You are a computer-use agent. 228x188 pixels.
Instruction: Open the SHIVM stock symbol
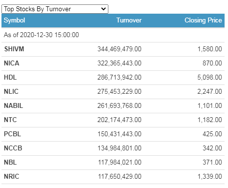[14, 49]
